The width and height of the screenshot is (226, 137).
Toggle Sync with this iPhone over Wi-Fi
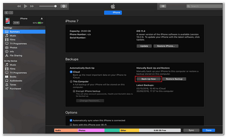coord(71,125)
